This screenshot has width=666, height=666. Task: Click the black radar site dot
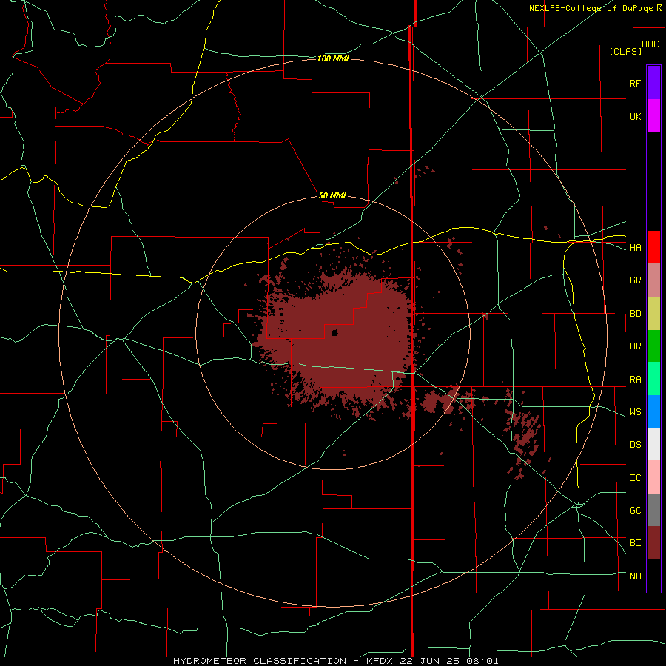pyautogui.click(x=334, y=332)
